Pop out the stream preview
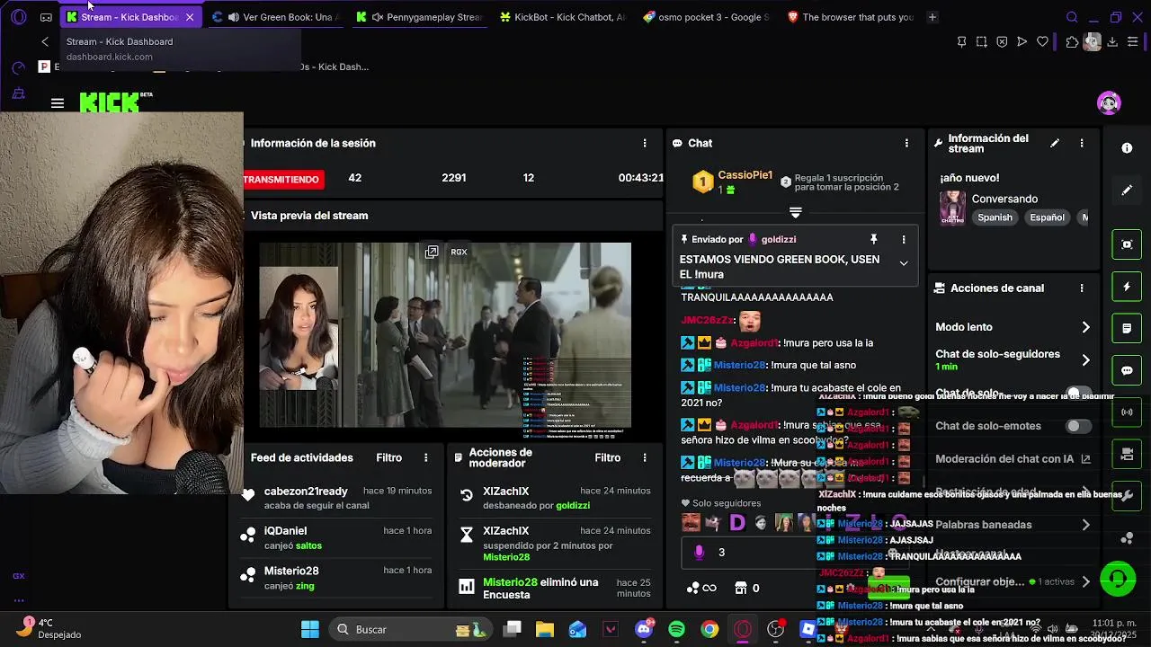Screen dimensions: 1151x647 click(x=432, y=253)
